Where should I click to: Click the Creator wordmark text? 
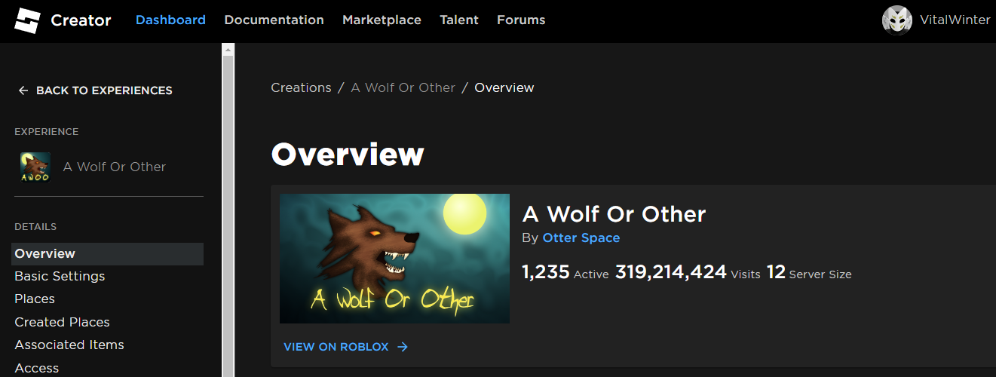pos(81,20)
